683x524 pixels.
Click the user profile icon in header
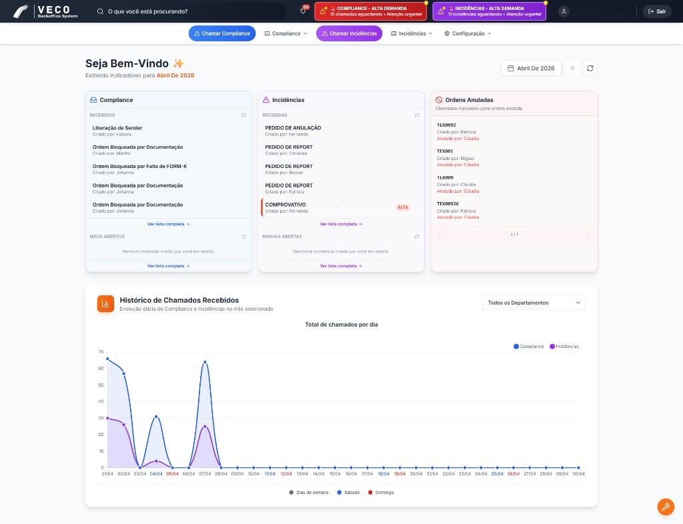[x=564, y=11]
